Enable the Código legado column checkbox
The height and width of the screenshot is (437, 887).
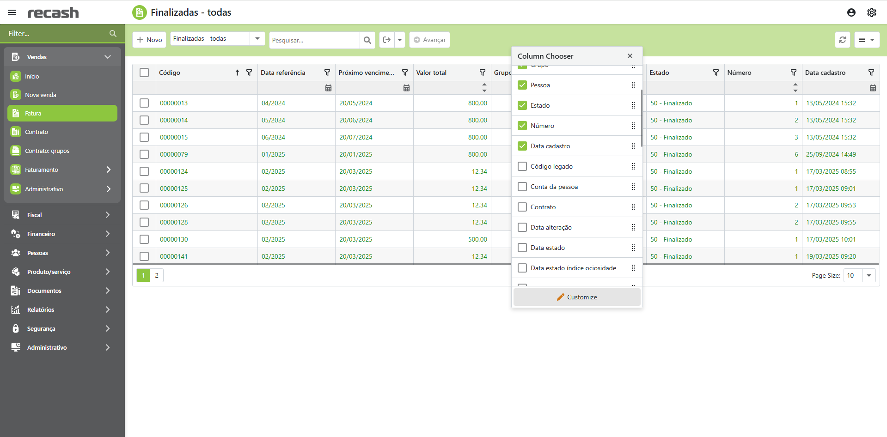(x=522, y=166)
